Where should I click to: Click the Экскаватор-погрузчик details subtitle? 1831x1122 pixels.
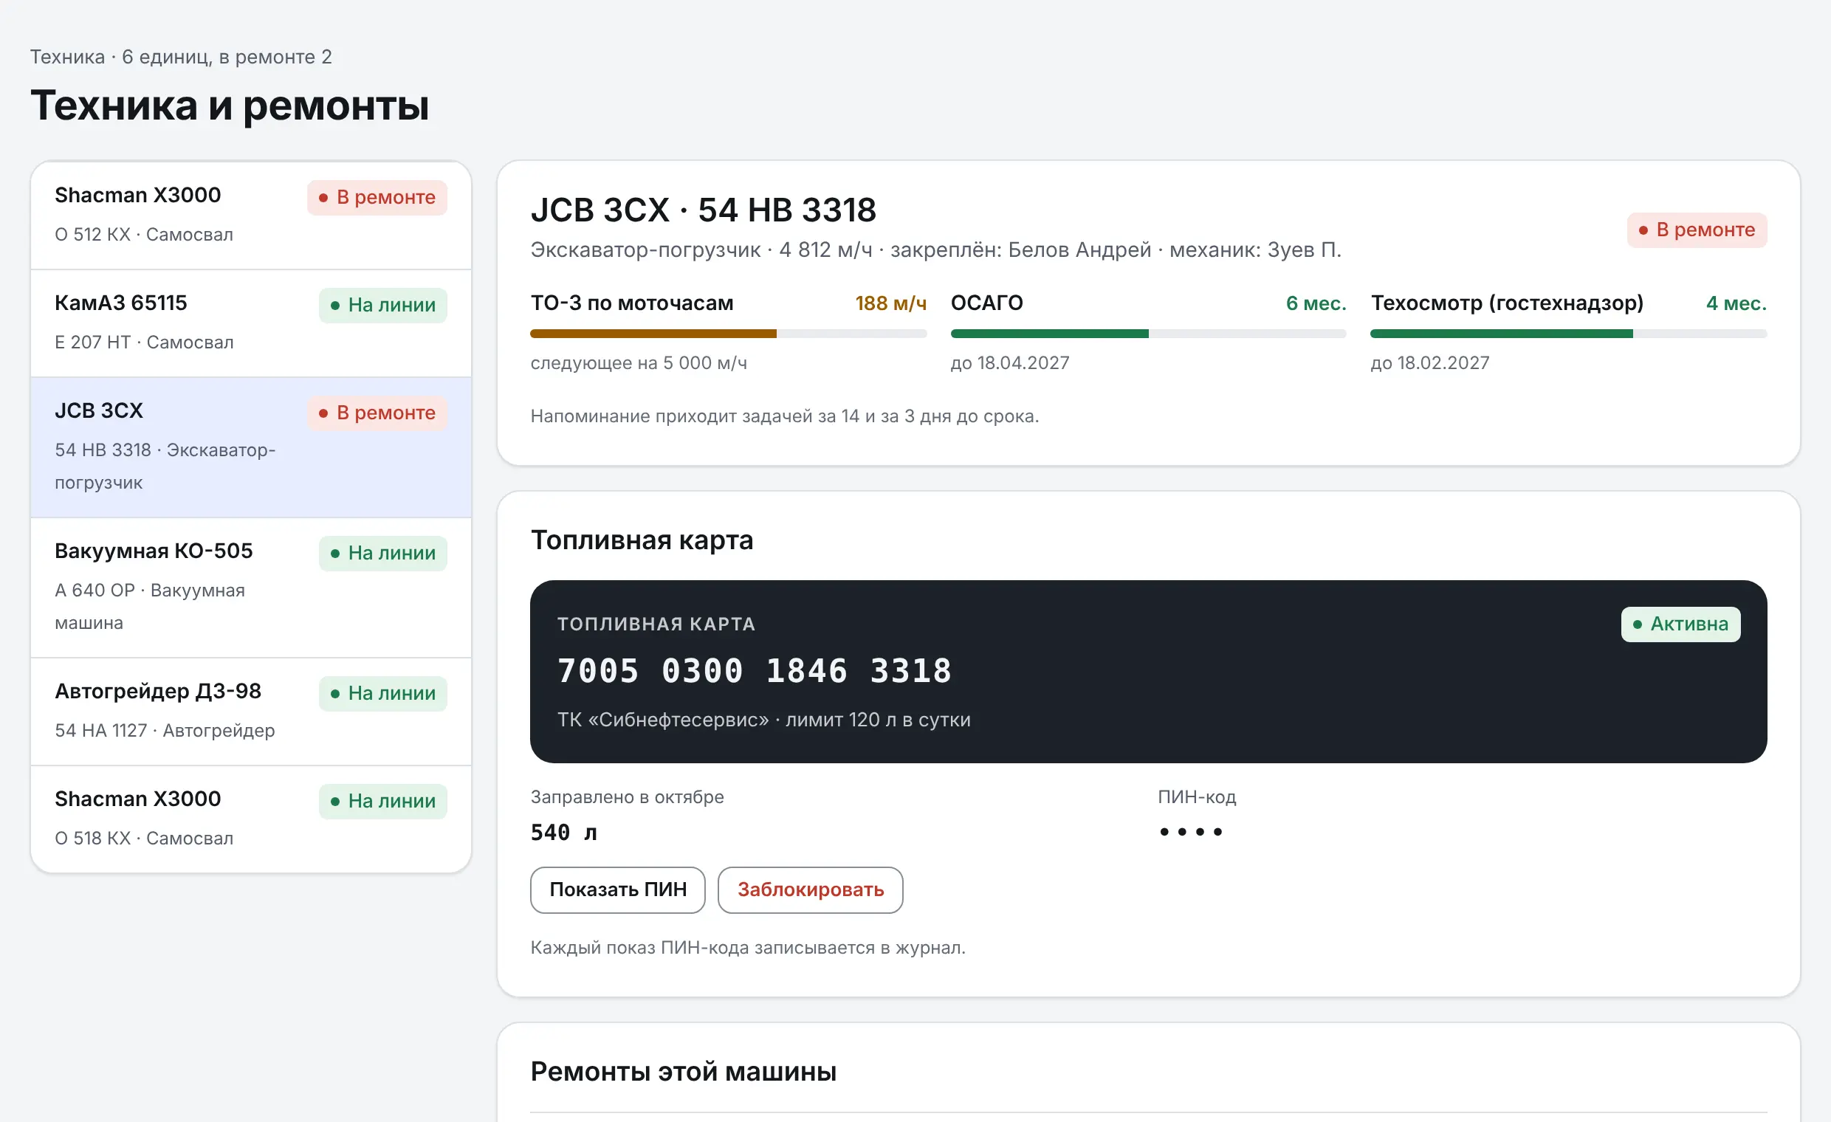pos(936,249)
